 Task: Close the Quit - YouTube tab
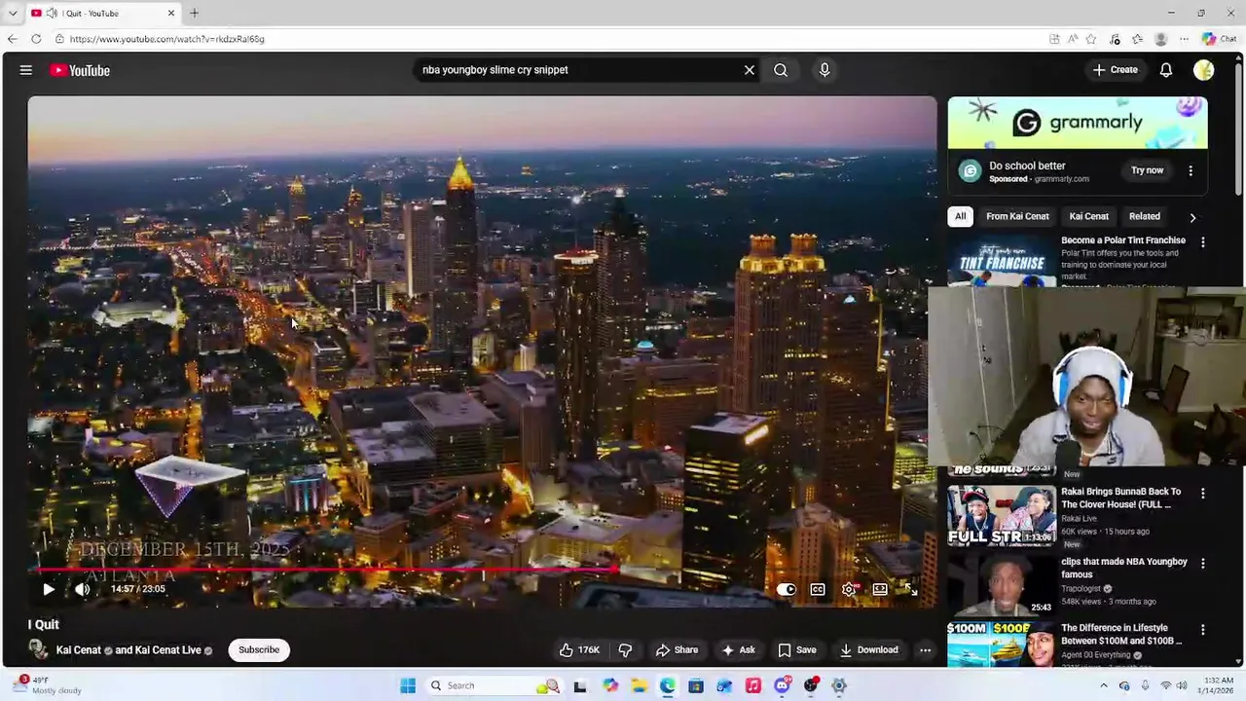click(171, 13)
